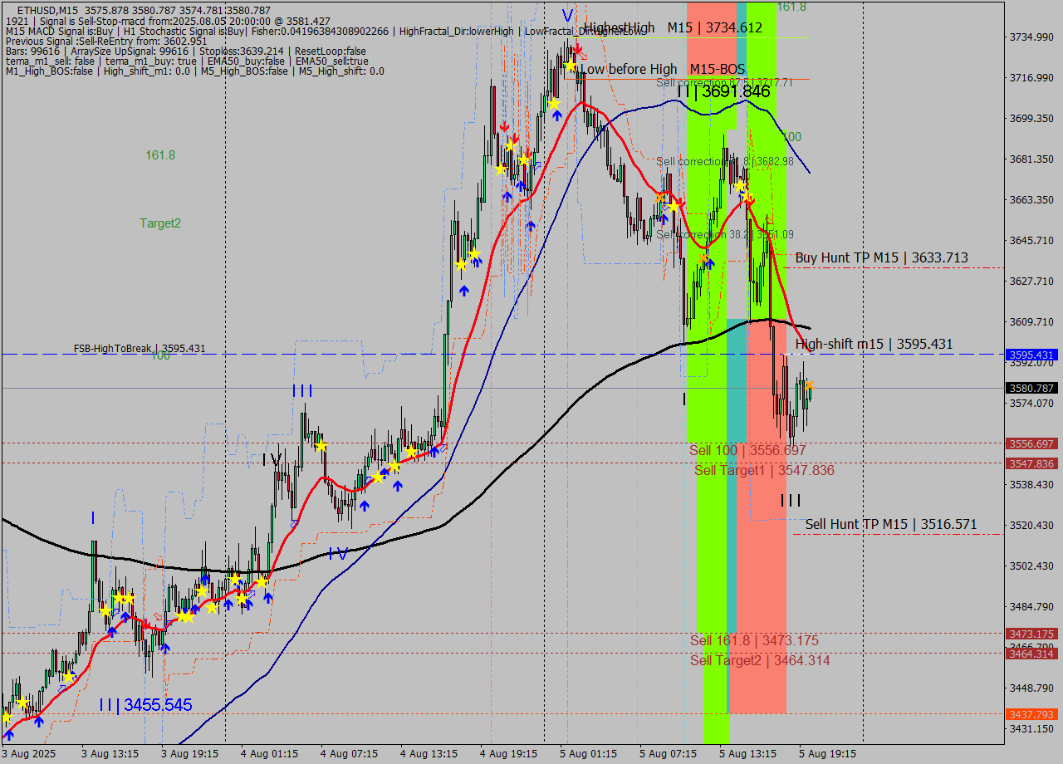Click the orange star on the latest candle
The width and height of the screenshot is (1063, 764).
point(809,385)
